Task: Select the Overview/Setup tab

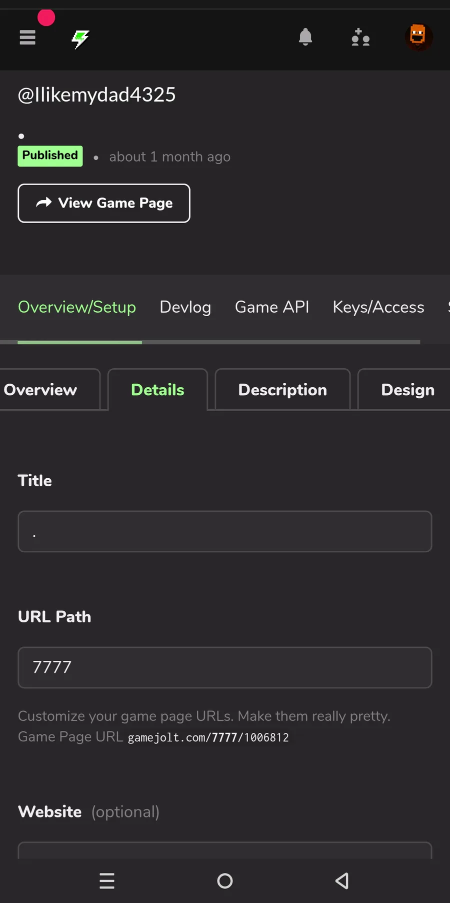Action: coord(77,307)
